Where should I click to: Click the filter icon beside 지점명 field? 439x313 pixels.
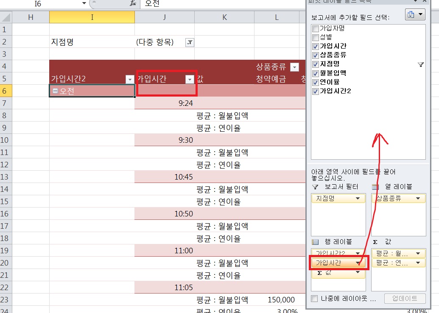coord(420,64)
